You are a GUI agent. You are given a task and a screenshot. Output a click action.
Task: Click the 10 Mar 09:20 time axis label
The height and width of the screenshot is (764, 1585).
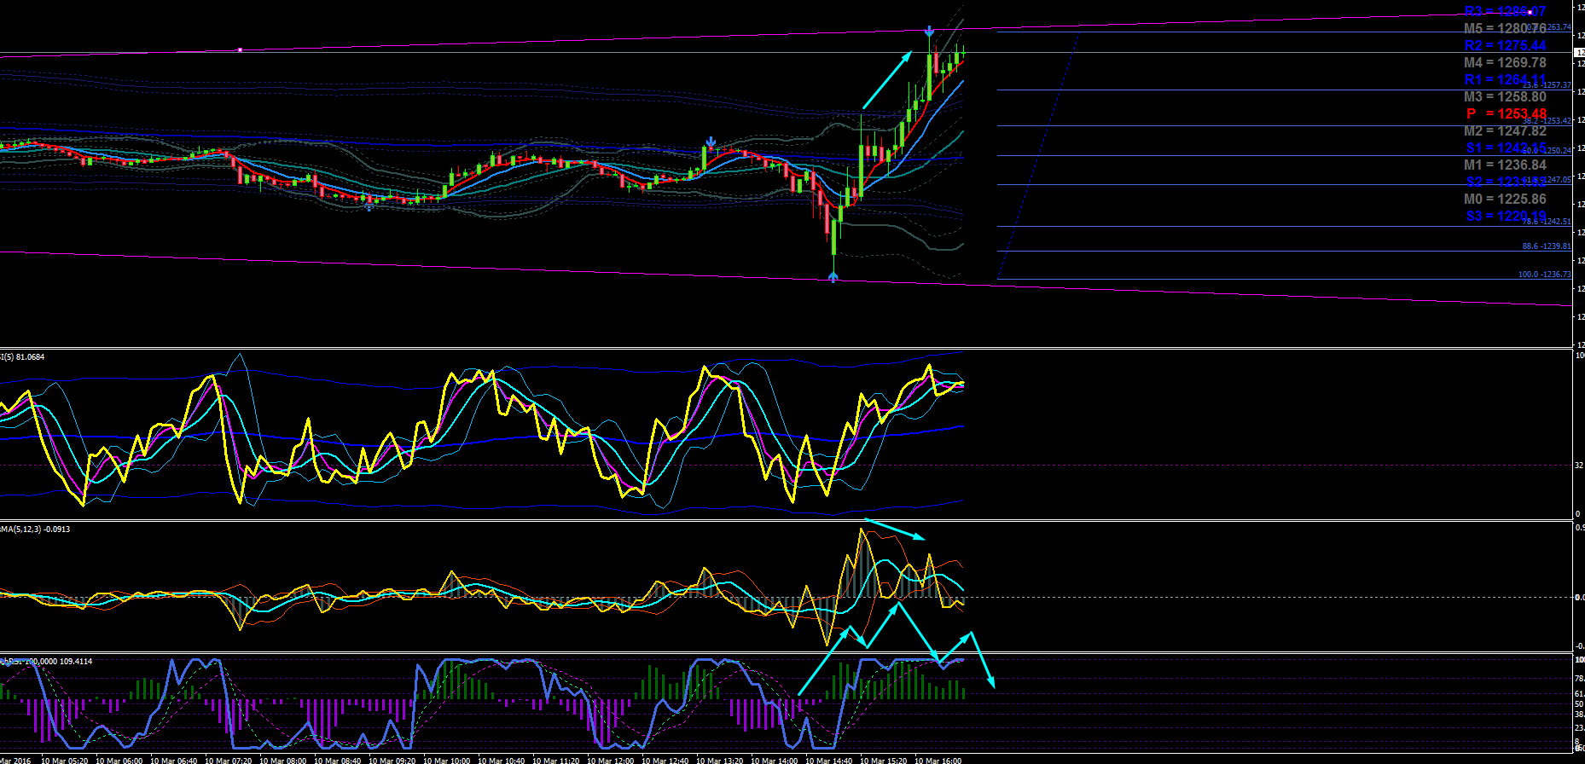pos(392,761)
